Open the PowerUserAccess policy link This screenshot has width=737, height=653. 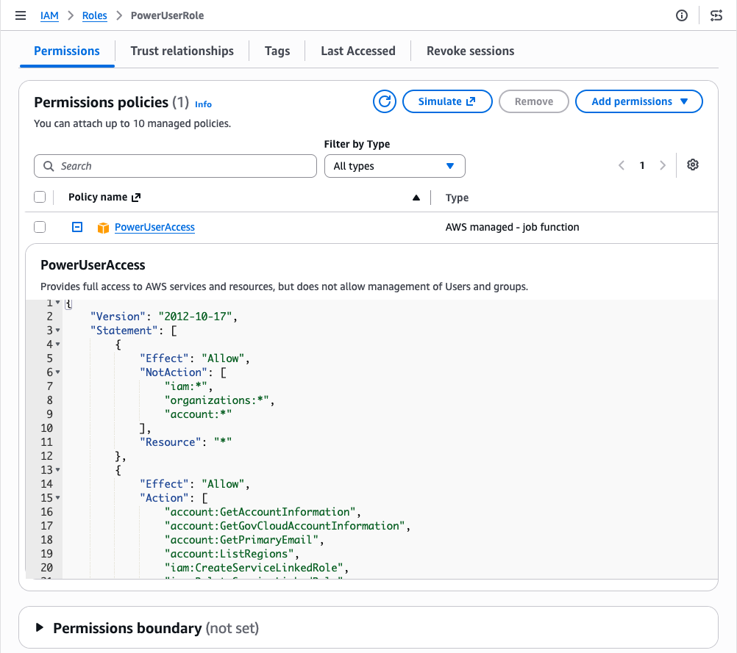(x=154, y=227)
